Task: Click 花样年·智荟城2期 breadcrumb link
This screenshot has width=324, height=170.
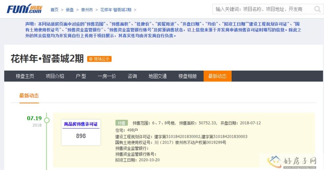Action: click(x=116, y=10)
